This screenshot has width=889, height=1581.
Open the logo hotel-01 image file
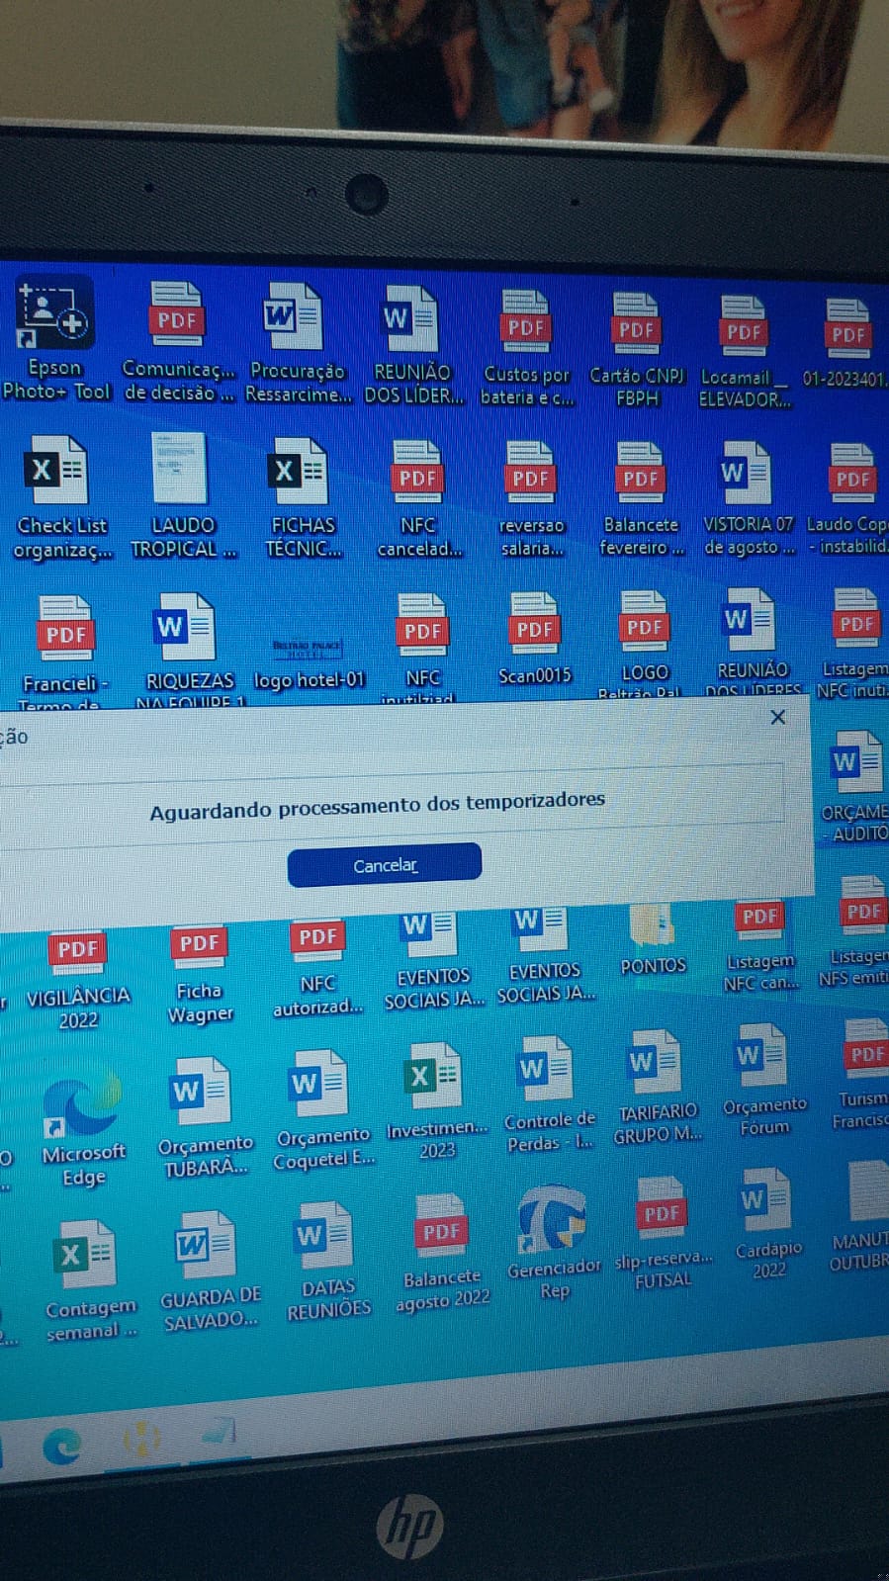tap(309, 649)
